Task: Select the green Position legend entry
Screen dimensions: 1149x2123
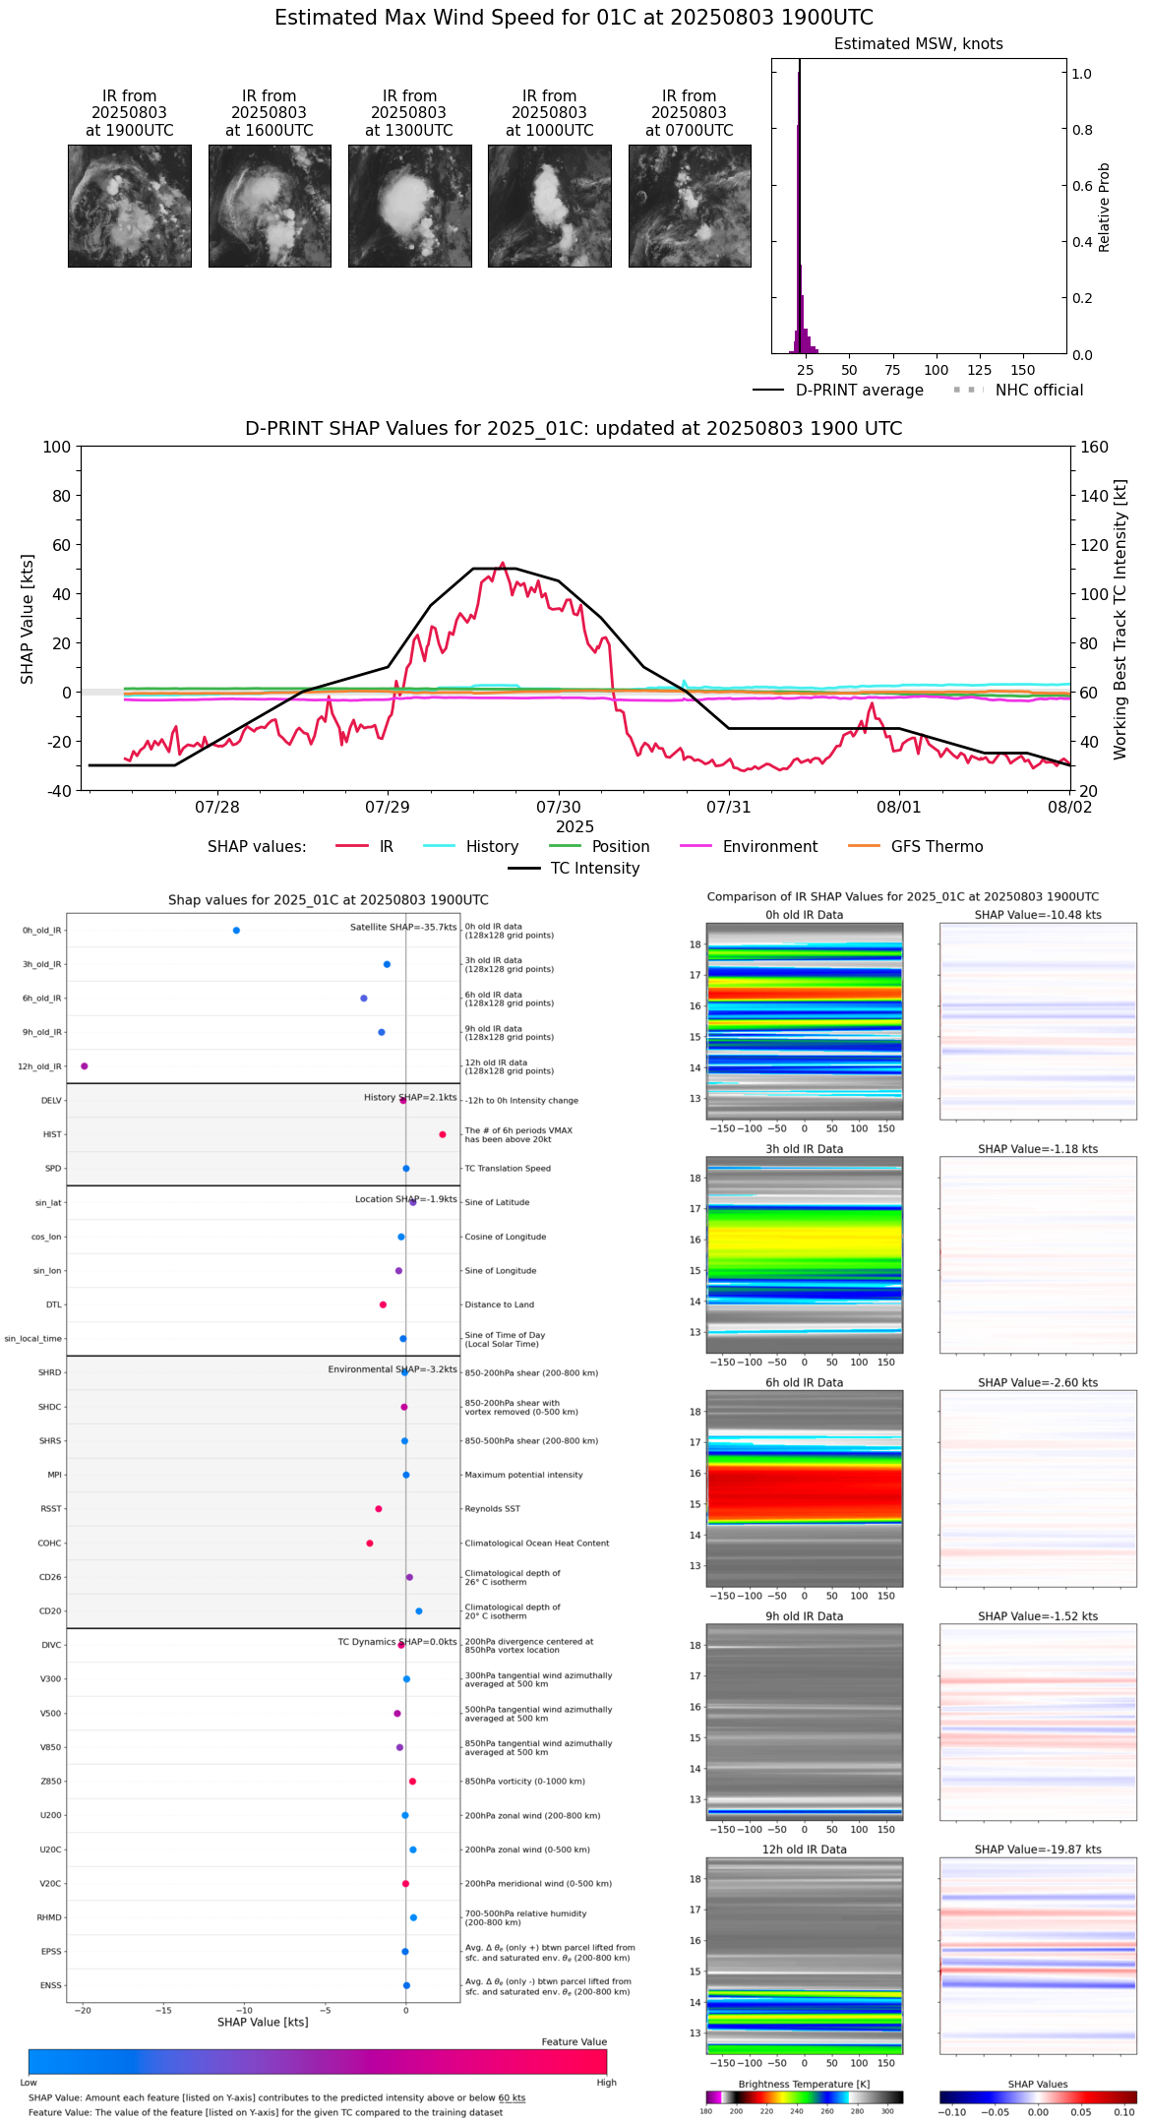Action: 566,846
